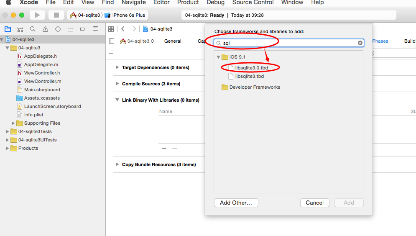Open the Breakpoint navigator
Image resolution: width=416 pixels, height=236 pixels.
click(83, 29)
